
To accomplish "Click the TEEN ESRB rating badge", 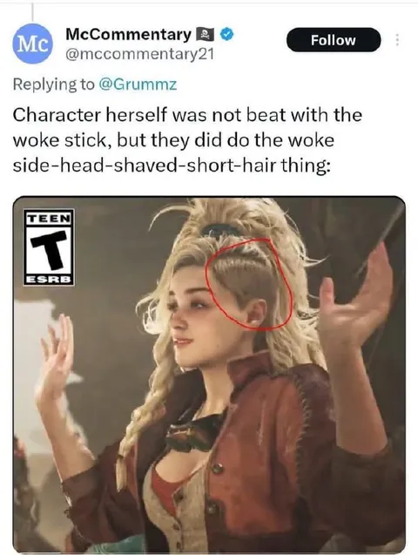I will pos(49,247).
